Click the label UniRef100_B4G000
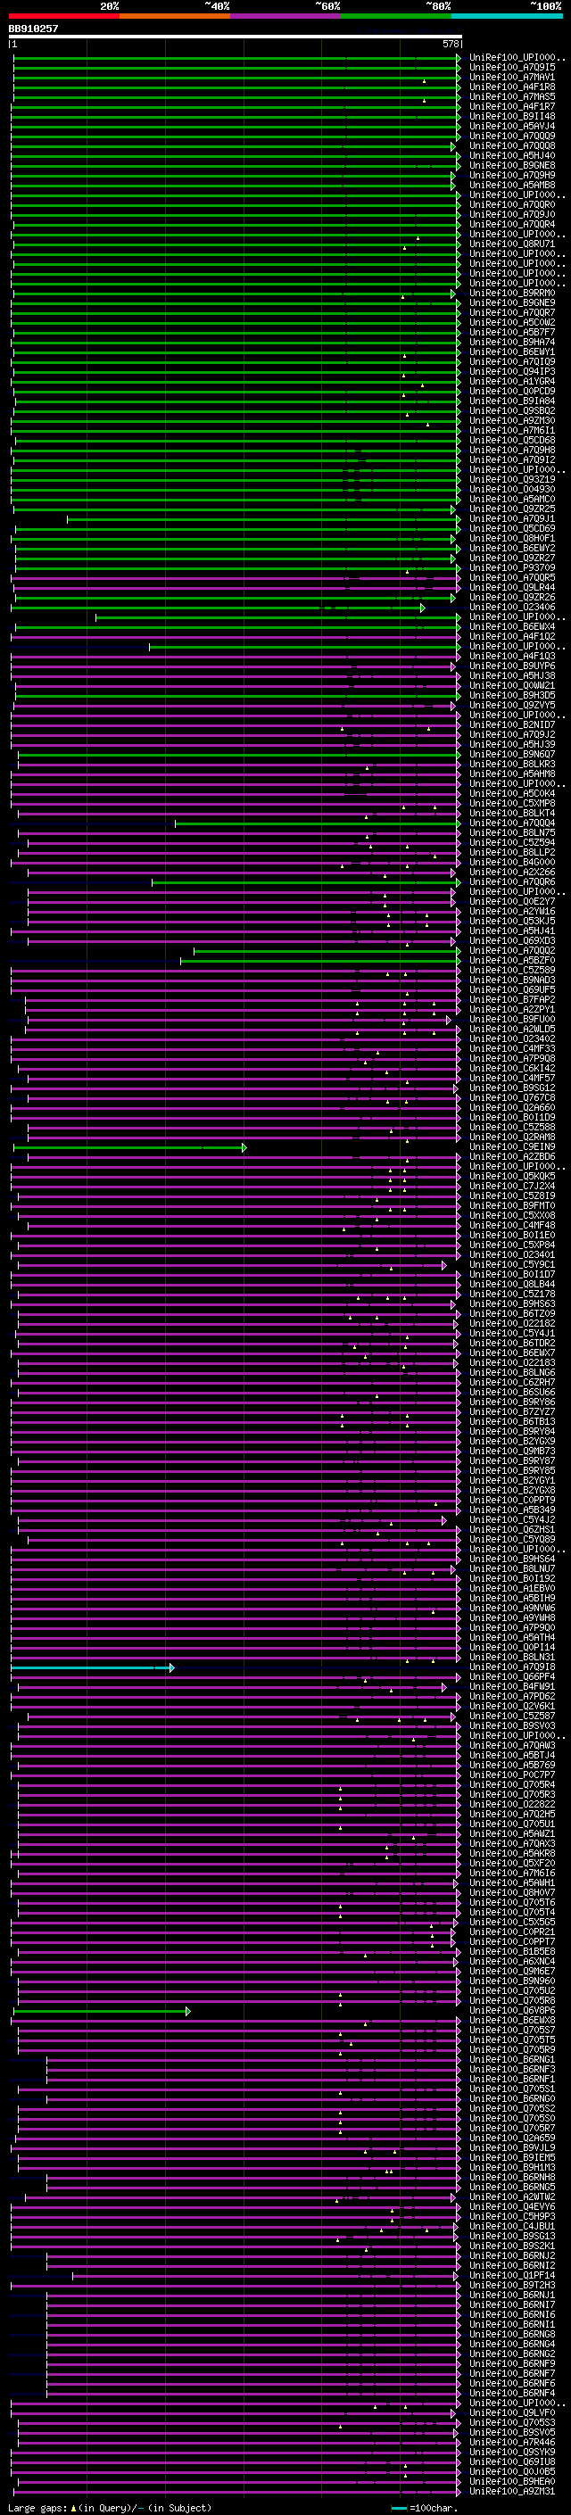The image size is (571, 2515). [512, 862]
